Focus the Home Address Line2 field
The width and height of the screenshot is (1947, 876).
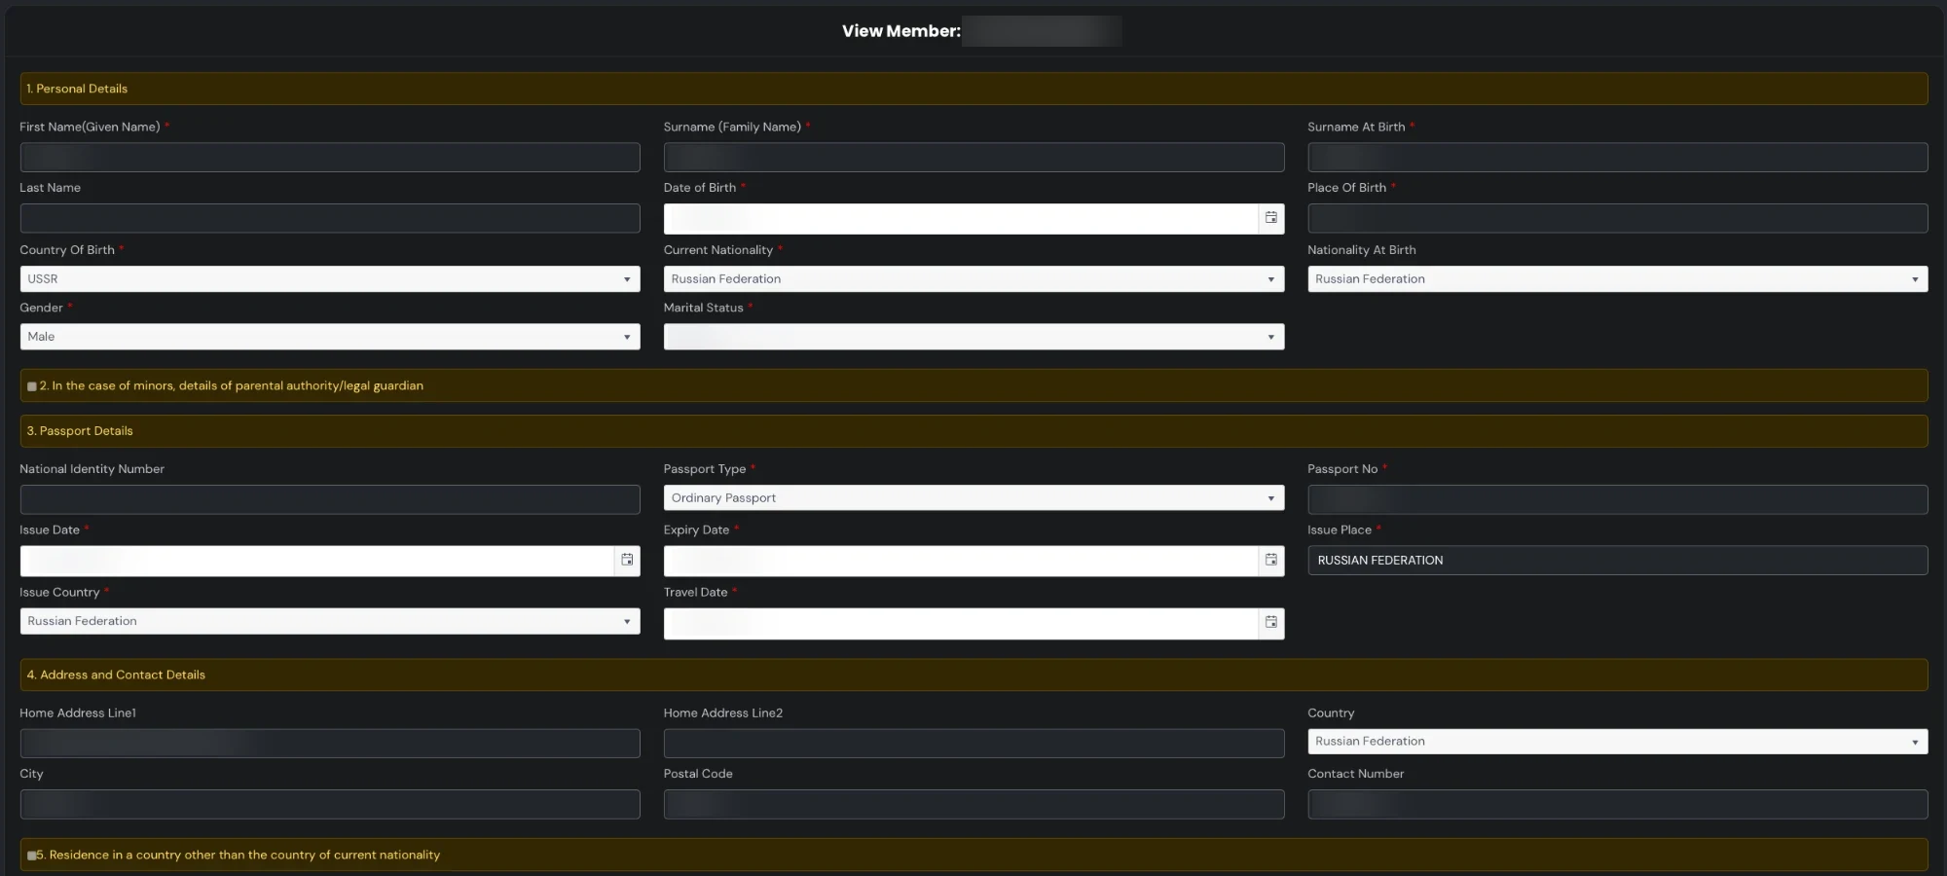pyautogui.click(x=973, y=744)
